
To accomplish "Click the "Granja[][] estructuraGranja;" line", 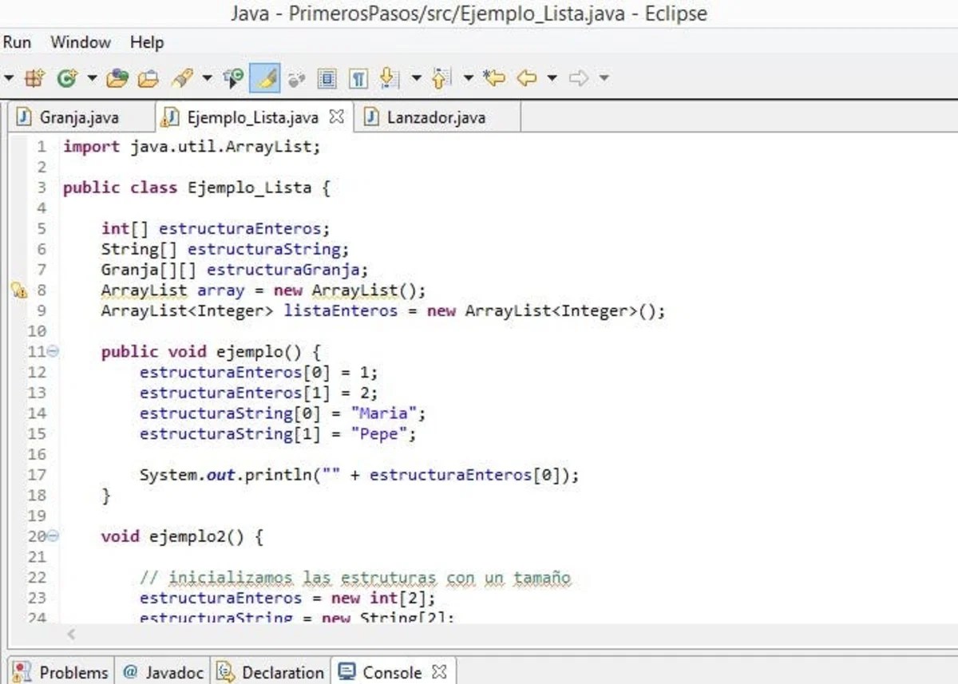I will pyautogui.click(x=235, y=270).
